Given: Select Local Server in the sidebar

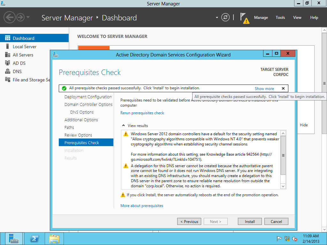Looking at the screenshot, I should 25,47.
